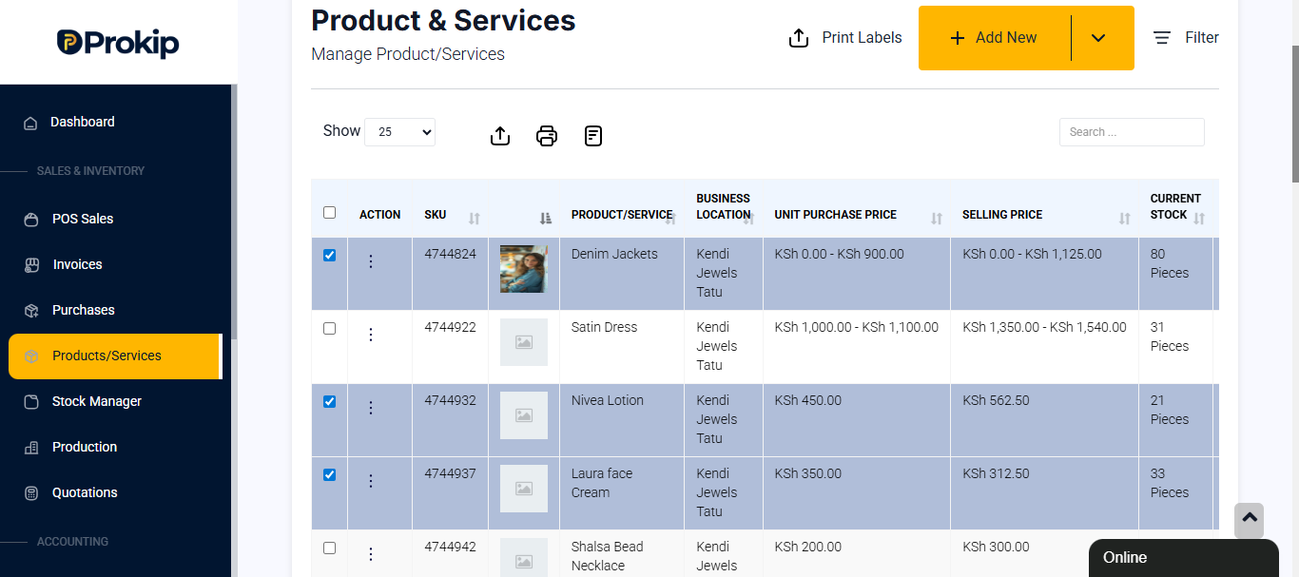1299x577 pixels.
Task: Open action menu for Shalsa Bead Necklace row
Action: [x=371, y=554]
